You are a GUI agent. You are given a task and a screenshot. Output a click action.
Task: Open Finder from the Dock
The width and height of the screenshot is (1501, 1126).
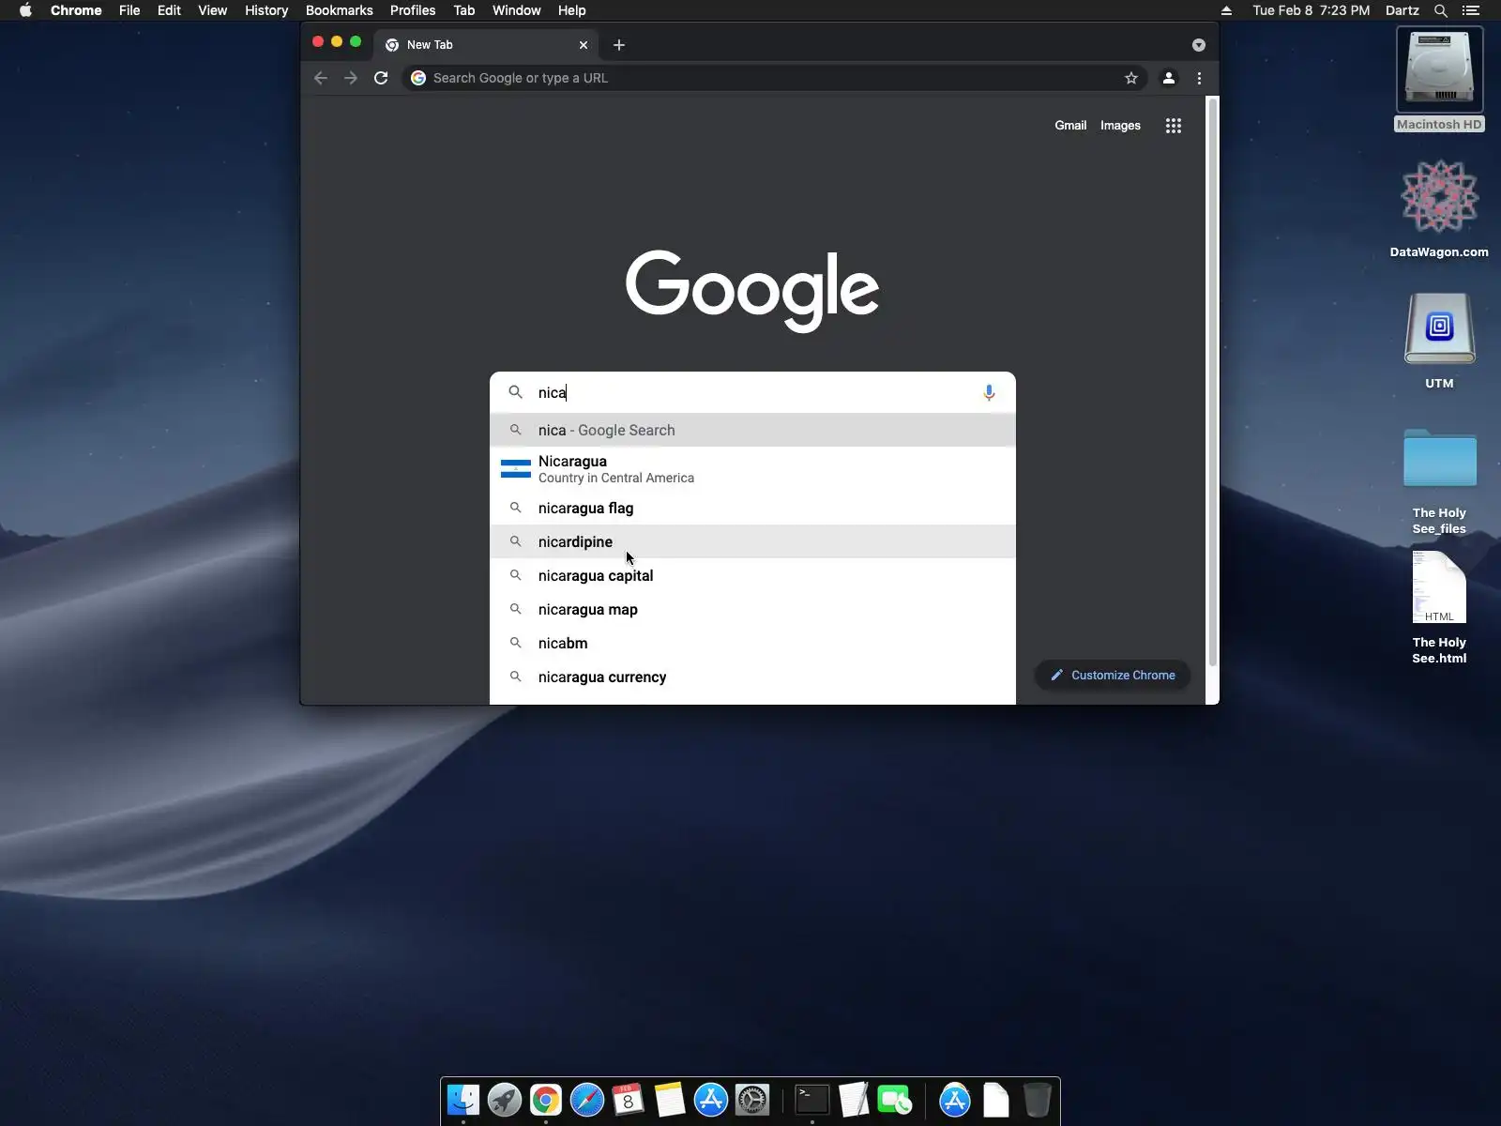(463, 1100)
